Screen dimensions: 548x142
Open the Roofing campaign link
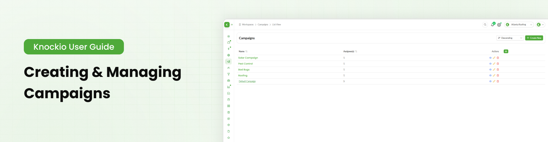(x=243, y=75)
